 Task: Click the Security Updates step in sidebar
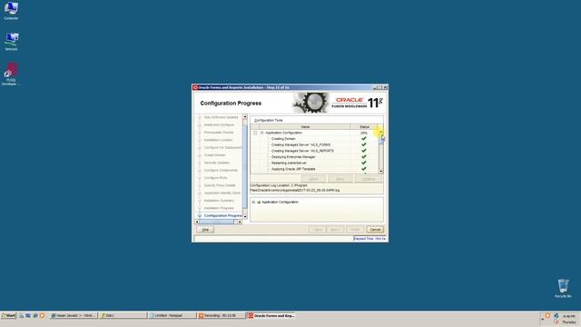pyautogui.click(x=217, y=163)
